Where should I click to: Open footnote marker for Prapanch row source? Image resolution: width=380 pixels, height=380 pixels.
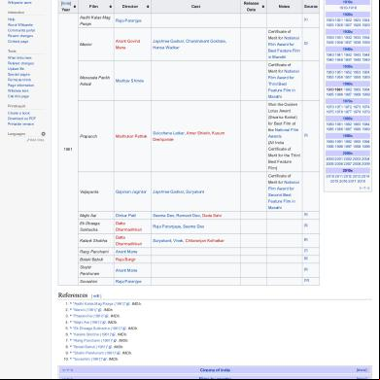point(306,135)
